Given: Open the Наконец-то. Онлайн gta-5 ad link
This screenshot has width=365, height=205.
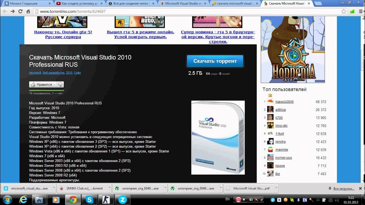Looking at the screenshot, I should click(x=63, y=34).
